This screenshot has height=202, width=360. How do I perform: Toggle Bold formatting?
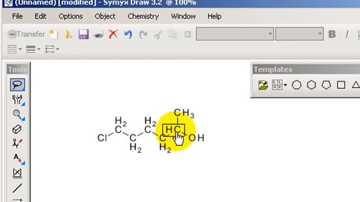click(332, 34)
